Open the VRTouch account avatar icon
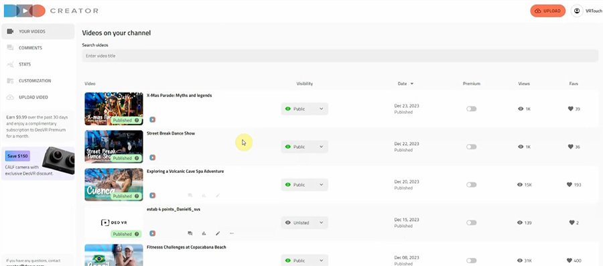This screenshot has height=266, width=603. pos(576,11)
